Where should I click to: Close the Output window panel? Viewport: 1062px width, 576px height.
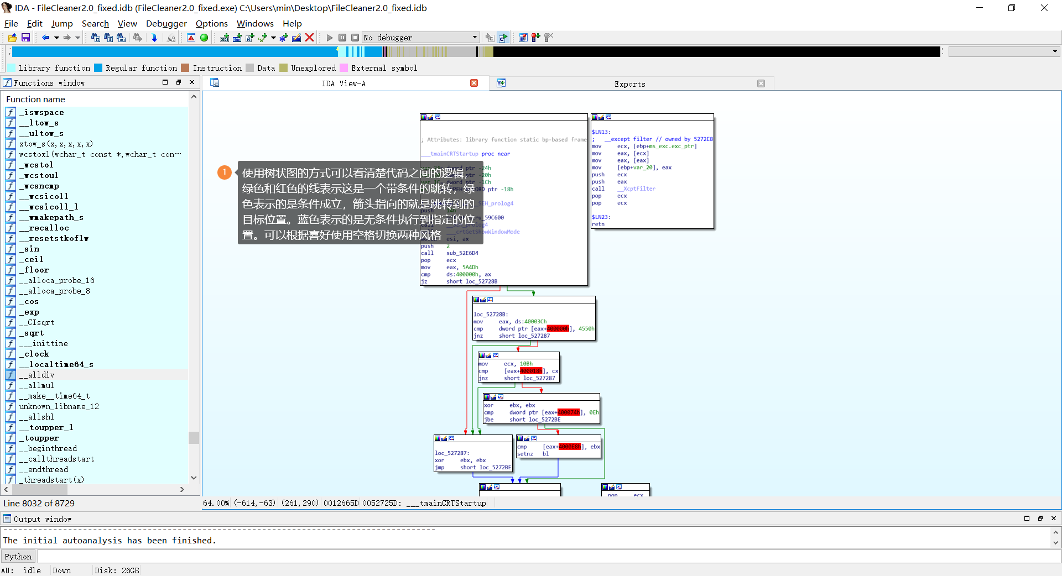(1054, 519)
